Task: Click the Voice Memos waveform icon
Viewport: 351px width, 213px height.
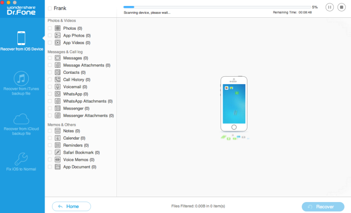Action: click(x=58, y=160)
